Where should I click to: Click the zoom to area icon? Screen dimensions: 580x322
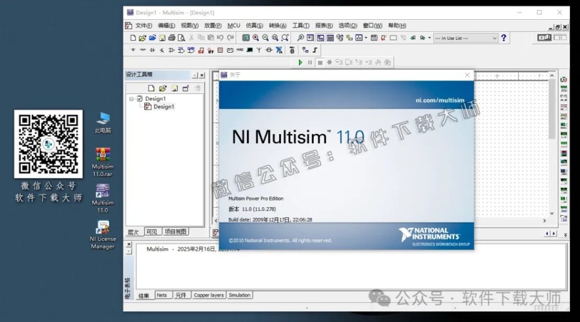tap(275, 38)
